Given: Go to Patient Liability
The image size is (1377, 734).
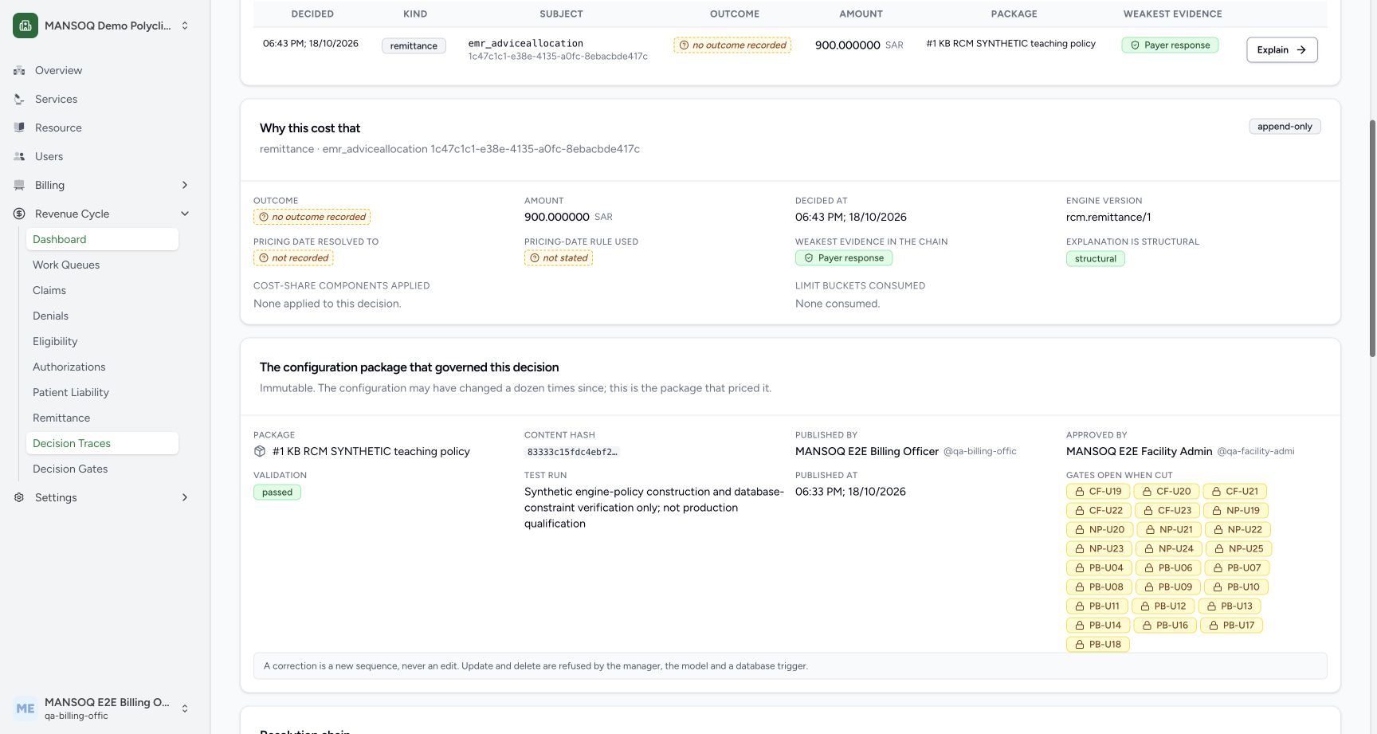Looking at the screenshot, I should (x=102, y=392).
